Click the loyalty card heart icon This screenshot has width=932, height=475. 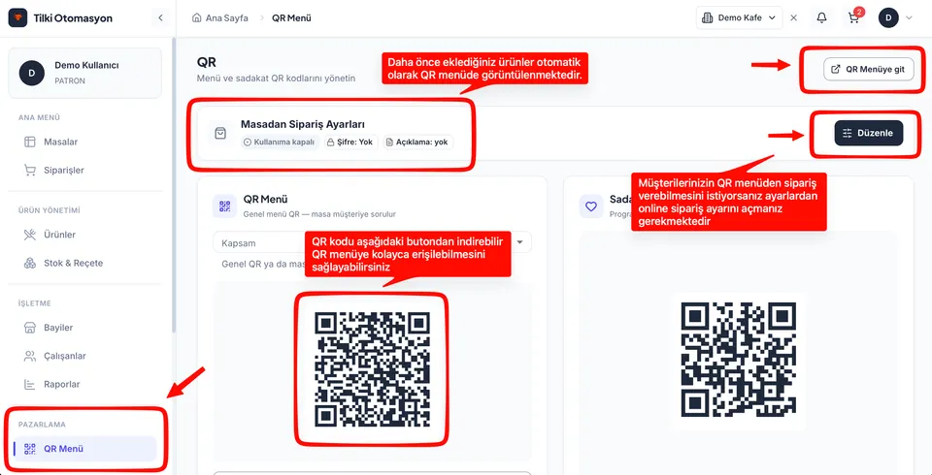tap(591, 206)
